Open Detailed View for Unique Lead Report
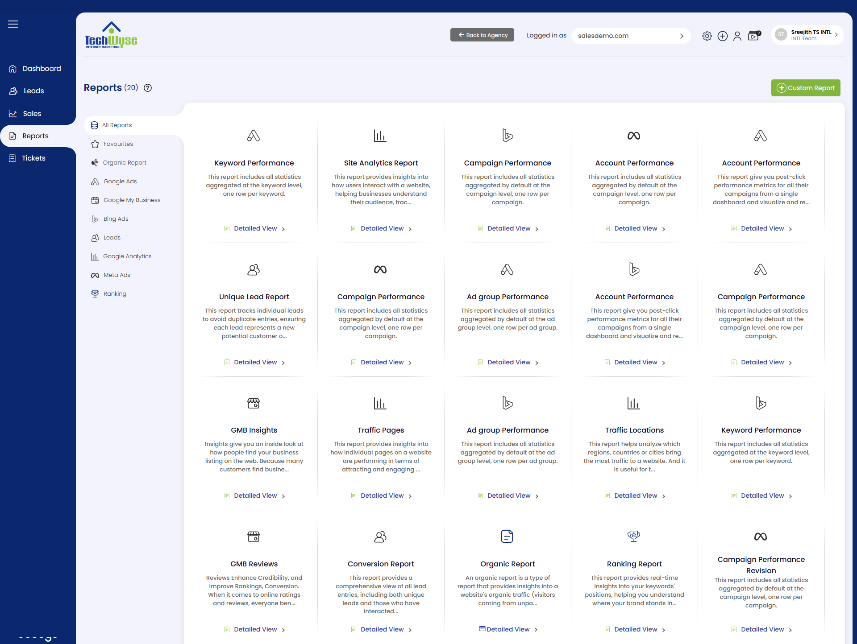This screenshot has width=857, height=644. 255,363
